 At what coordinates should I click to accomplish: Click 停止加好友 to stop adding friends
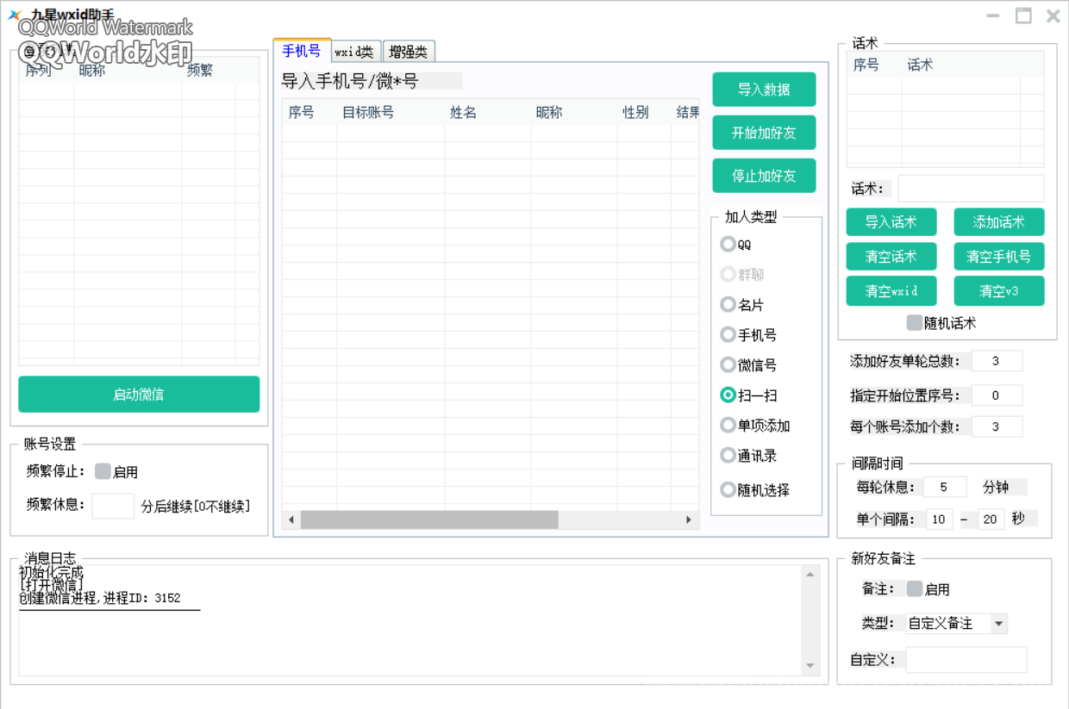coord(764,176)
